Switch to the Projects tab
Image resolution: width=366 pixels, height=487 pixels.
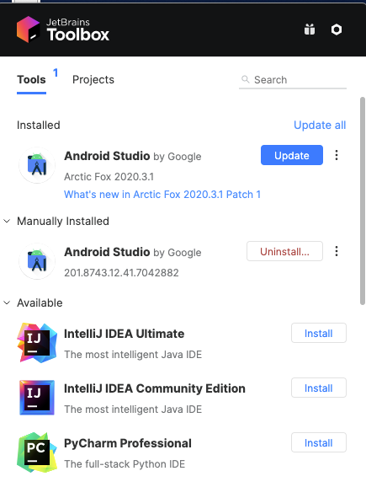pos(93,79)
